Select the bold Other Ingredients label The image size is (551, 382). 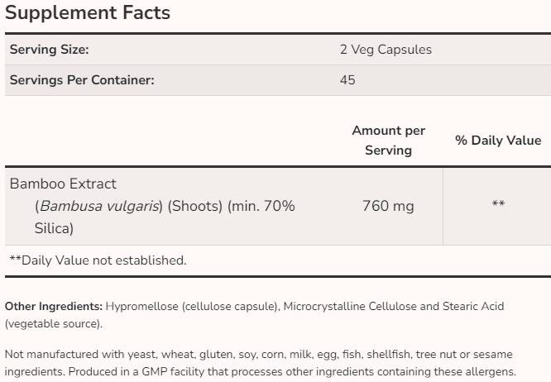pos(54,306)
